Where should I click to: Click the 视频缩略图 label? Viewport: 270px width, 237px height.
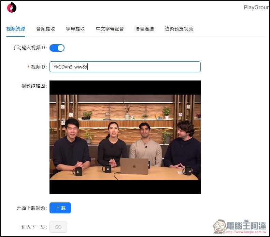[34, 86]
